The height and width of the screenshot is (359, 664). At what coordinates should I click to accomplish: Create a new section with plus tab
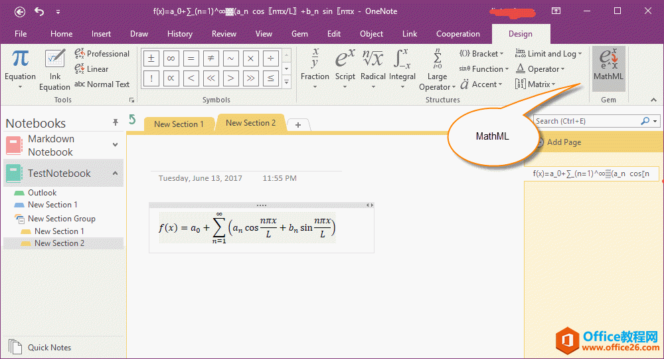tap(298, 125)
